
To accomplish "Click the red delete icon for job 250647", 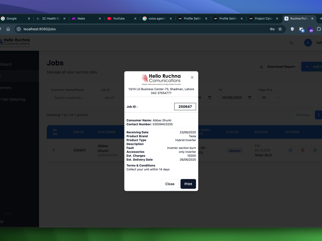I will tap(303, 150).
